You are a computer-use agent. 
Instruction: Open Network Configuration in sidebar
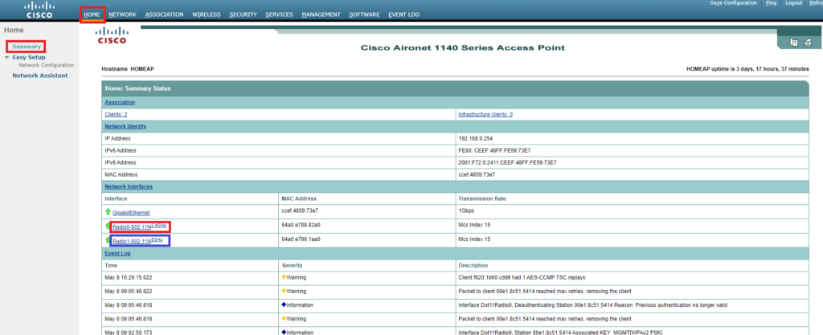point(46,66)
